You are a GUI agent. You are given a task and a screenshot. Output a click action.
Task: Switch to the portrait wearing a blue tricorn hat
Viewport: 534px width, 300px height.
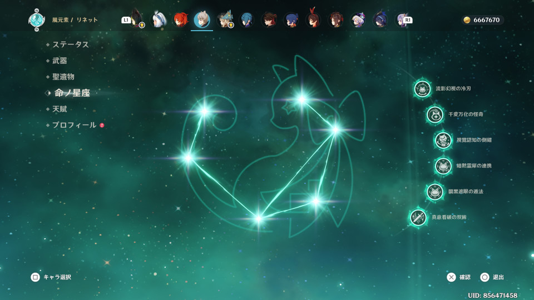(225, 20)
